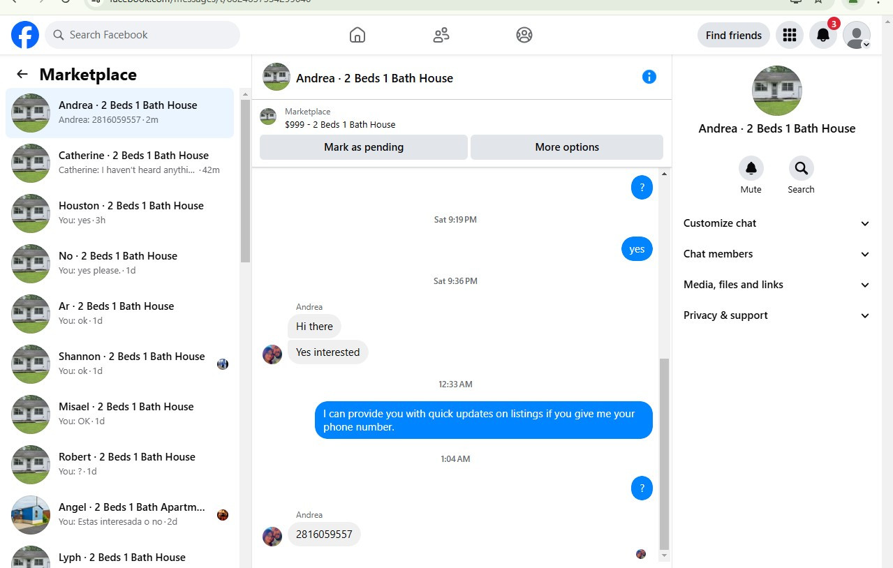Image resolution: width=893 pixels, height=568 pixels.
Task: Open the Misael · 2 Beds 1 Bath House chat
Action: click(x=120, y=414)
